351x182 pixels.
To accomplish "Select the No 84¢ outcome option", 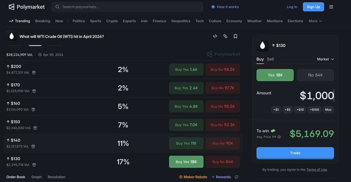I will (x=315, y=75).
